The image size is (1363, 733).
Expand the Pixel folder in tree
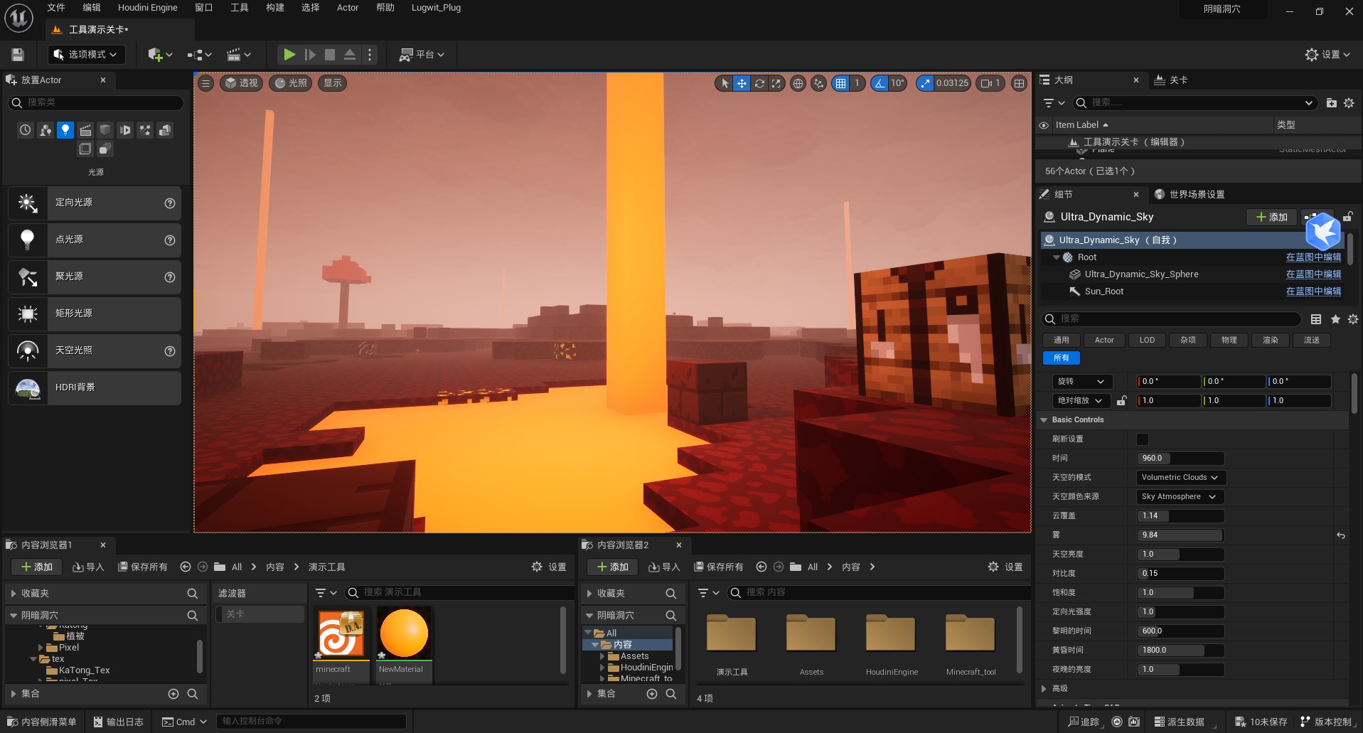point(41,648)
